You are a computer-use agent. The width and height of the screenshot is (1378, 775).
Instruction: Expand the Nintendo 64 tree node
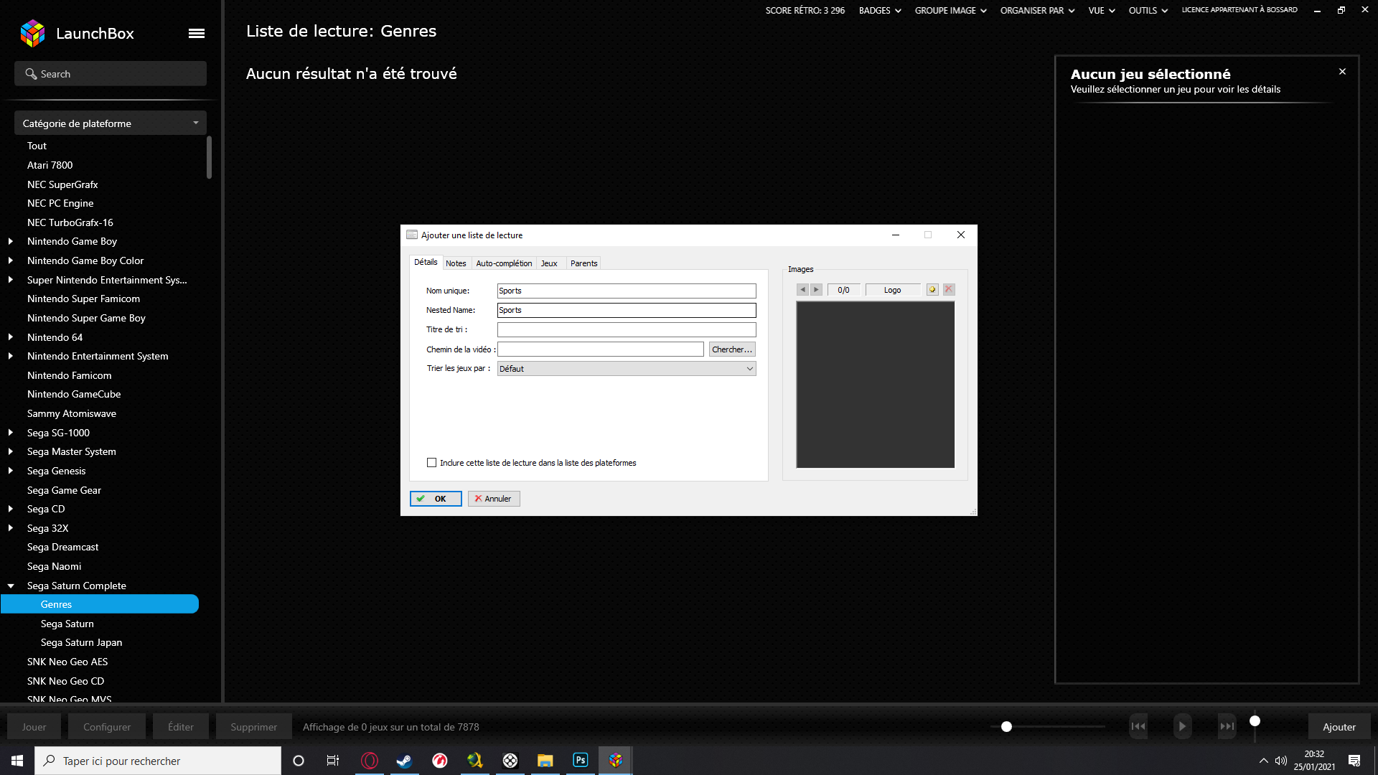11,337
